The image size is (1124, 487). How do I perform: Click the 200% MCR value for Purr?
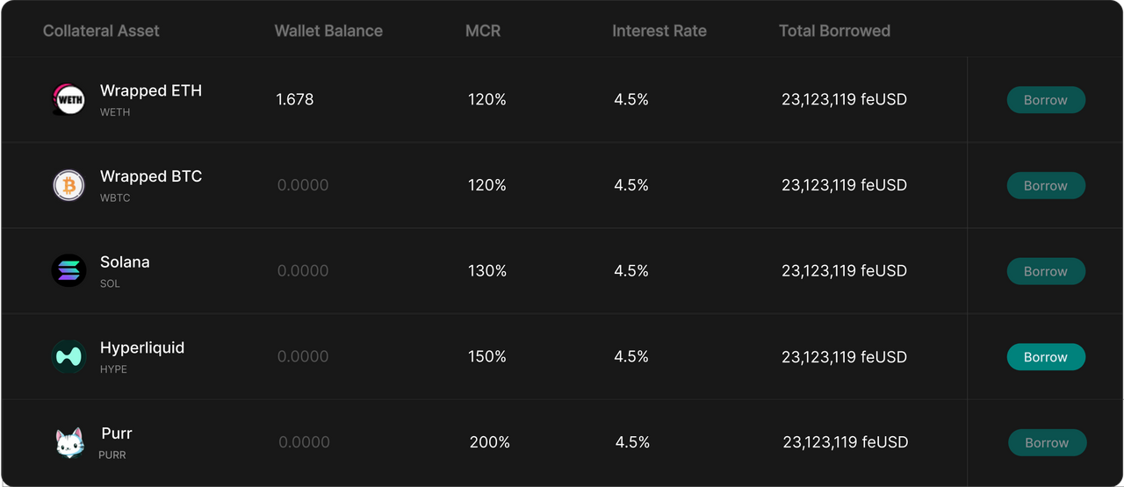click(x=490, y=442)
